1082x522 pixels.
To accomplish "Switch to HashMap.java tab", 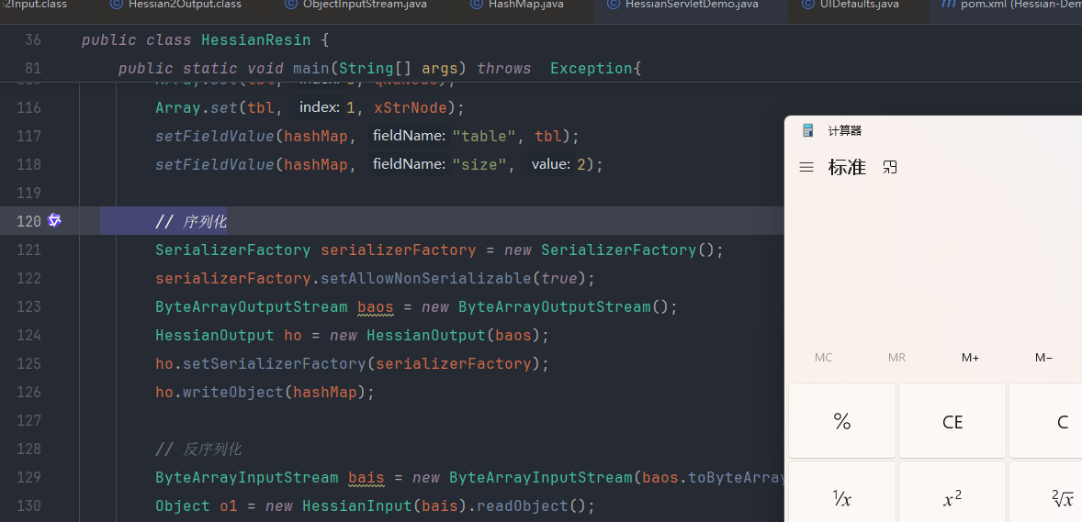I will pyautogui.click(x=517, y=6).
